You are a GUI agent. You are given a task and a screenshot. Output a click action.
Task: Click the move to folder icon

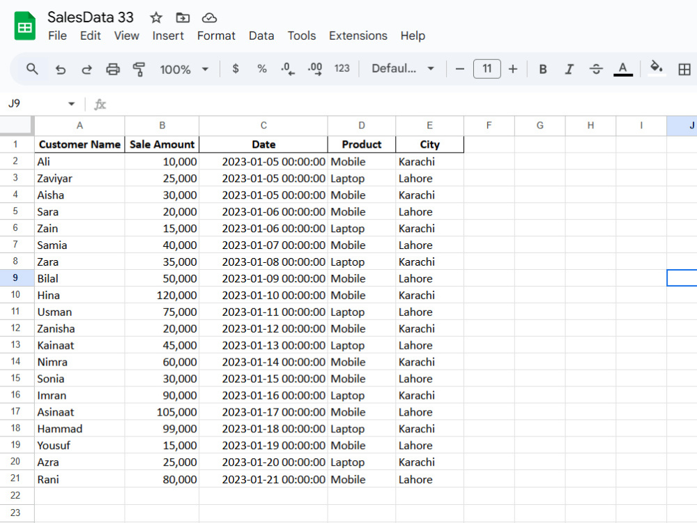[x=183, y=18]
